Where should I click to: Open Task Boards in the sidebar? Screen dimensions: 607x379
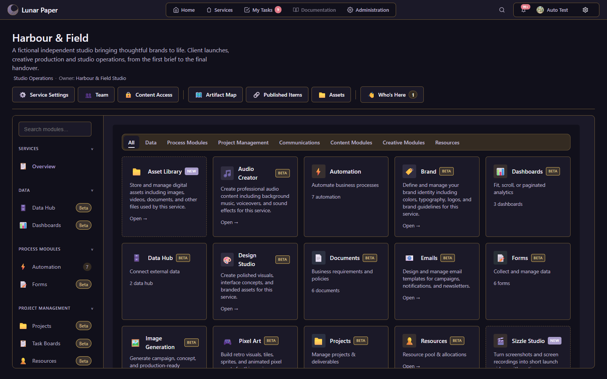pyautogui.click(x=55, y=343)
